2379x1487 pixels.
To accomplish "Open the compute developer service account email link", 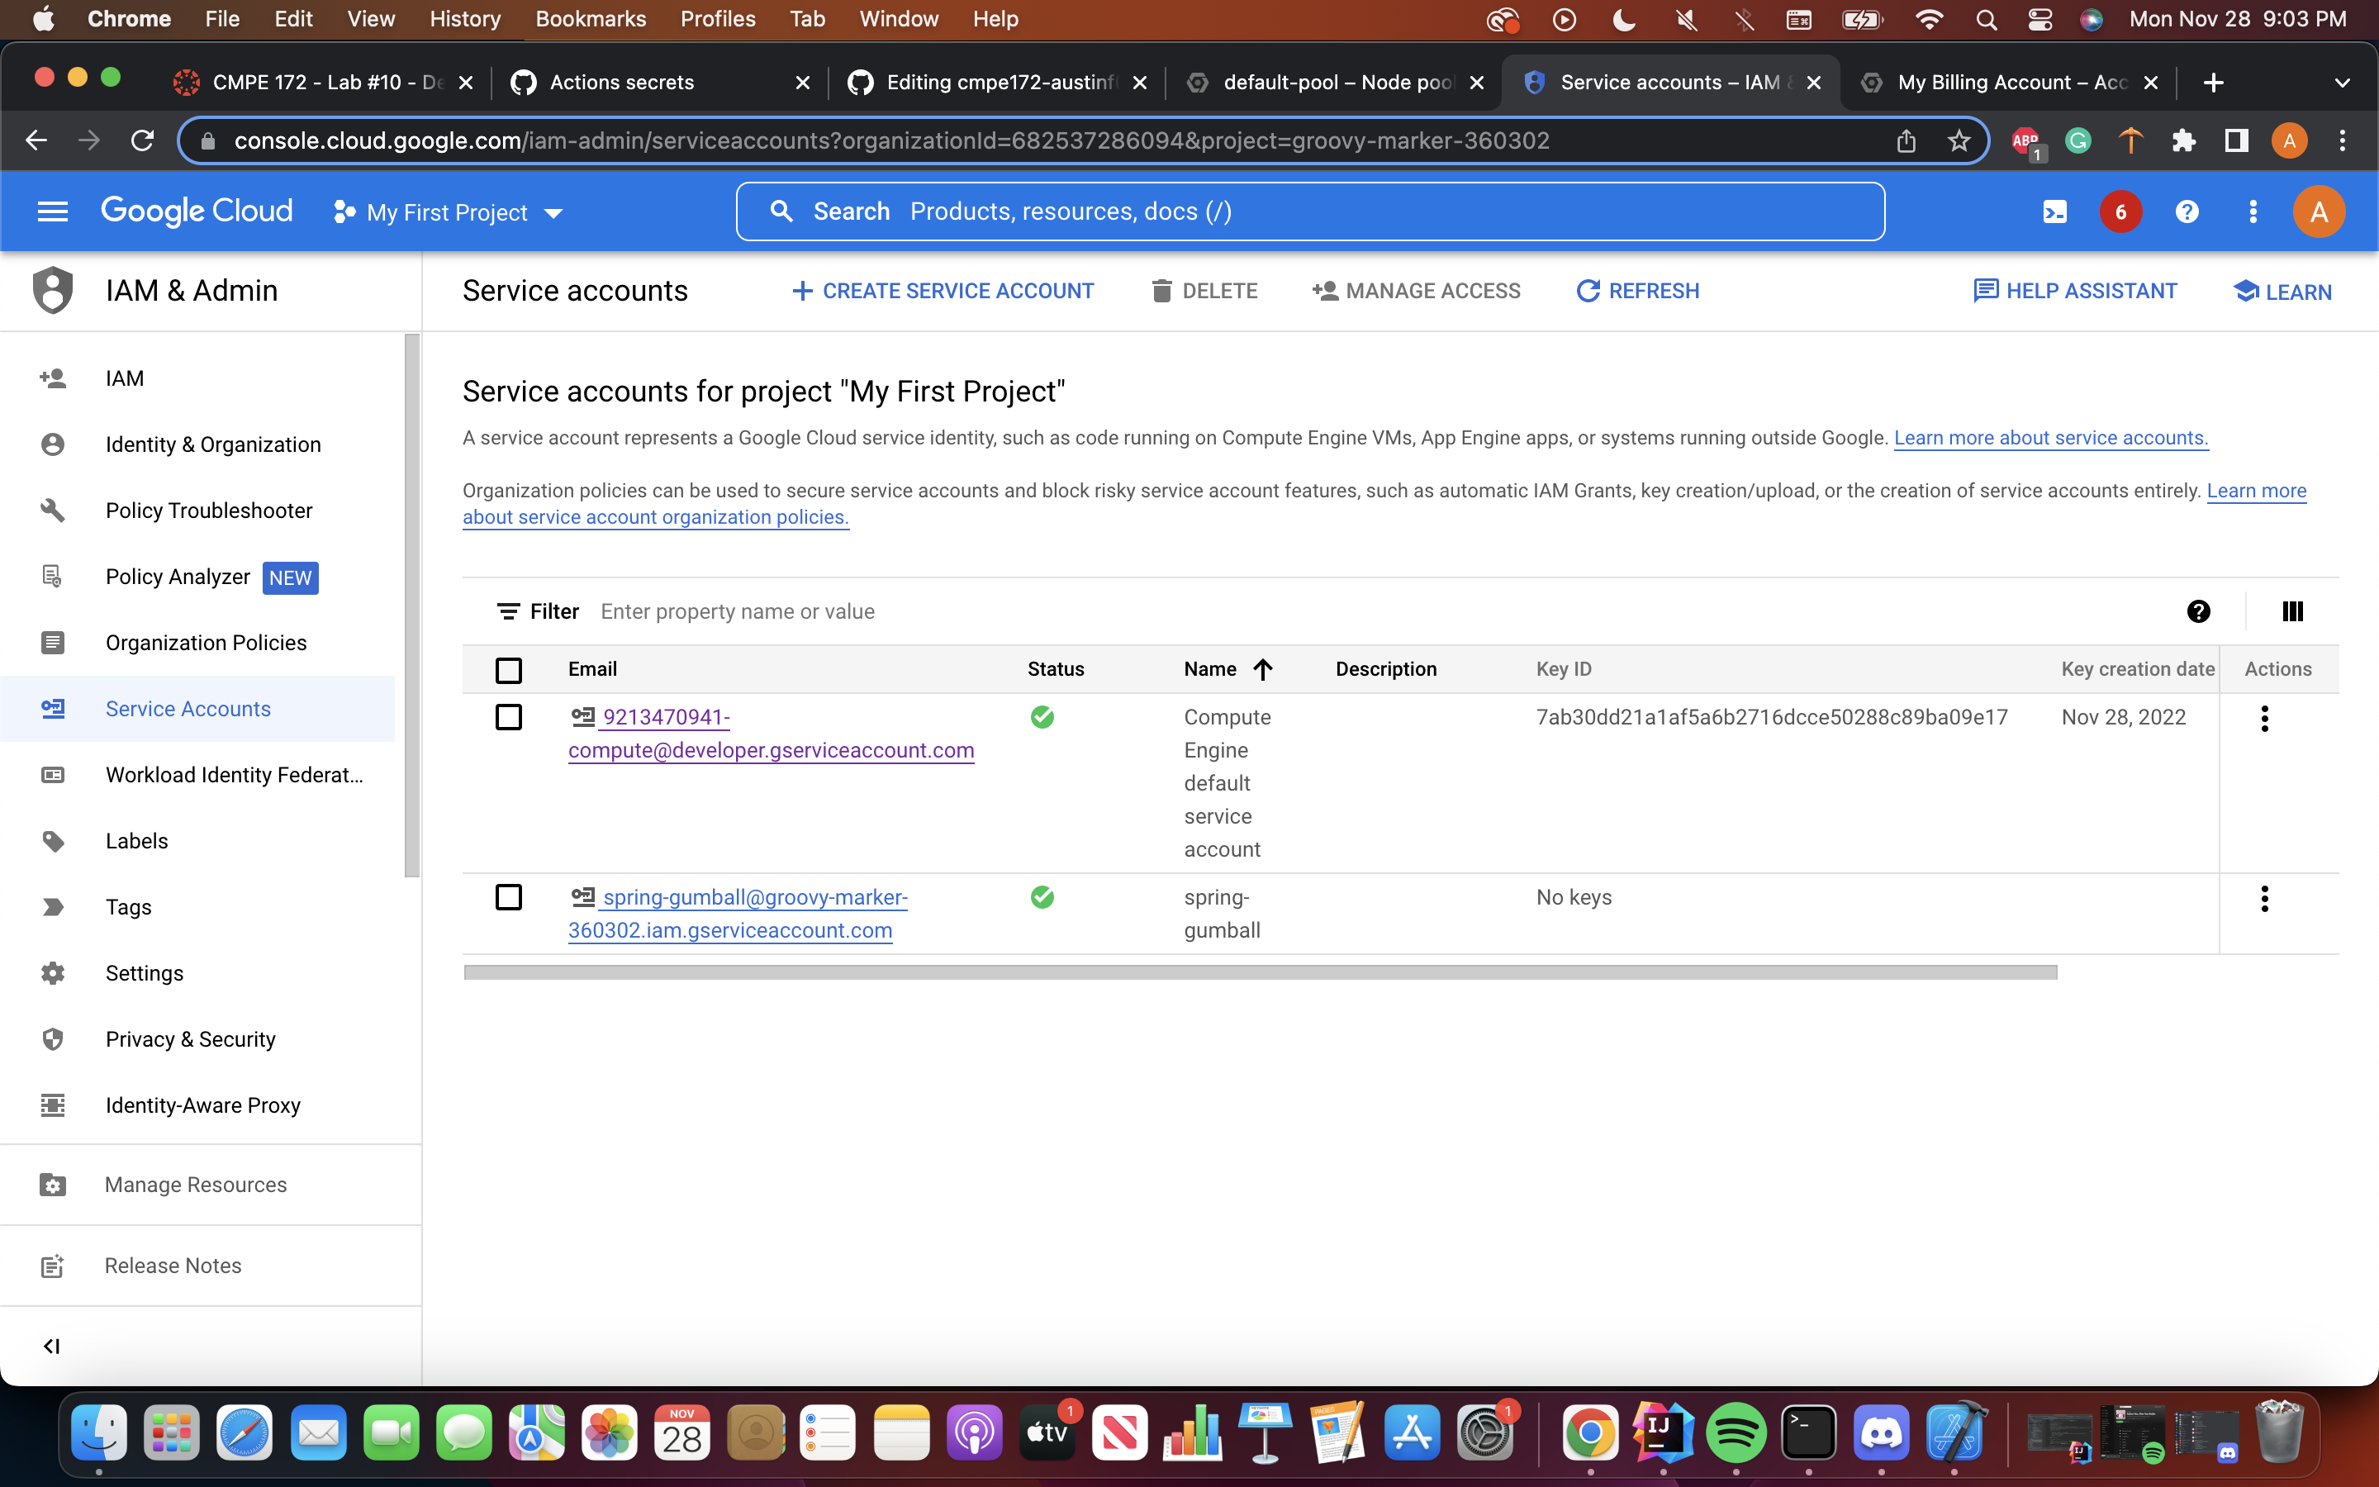I will click(x=772, y=734).
